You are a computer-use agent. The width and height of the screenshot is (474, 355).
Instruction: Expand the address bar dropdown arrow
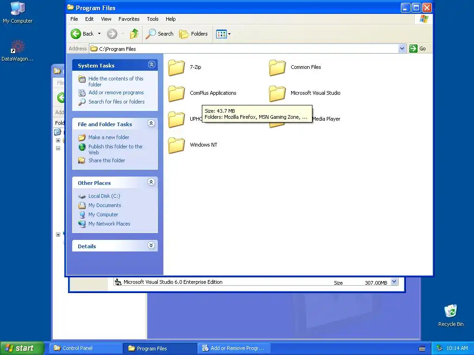[402, 49]
